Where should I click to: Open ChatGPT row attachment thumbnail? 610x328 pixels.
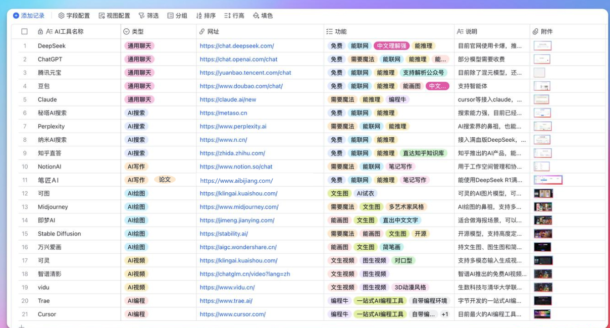(x=542, y=59)
